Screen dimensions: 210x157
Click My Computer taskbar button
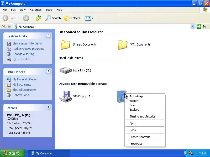[x=49, y=153]
